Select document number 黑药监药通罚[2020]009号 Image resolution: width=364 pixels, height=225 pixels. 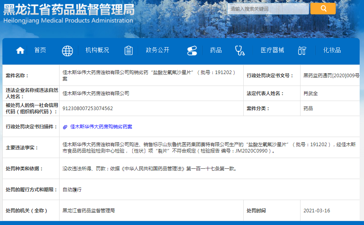click(331, 76)
